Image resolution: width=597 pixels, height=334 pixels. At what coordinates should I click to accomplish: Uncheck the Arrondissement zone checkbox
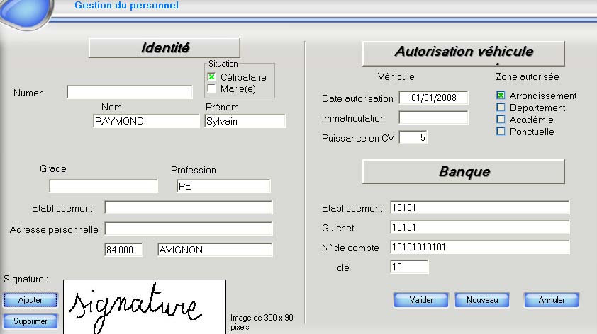tap(501, 96)
